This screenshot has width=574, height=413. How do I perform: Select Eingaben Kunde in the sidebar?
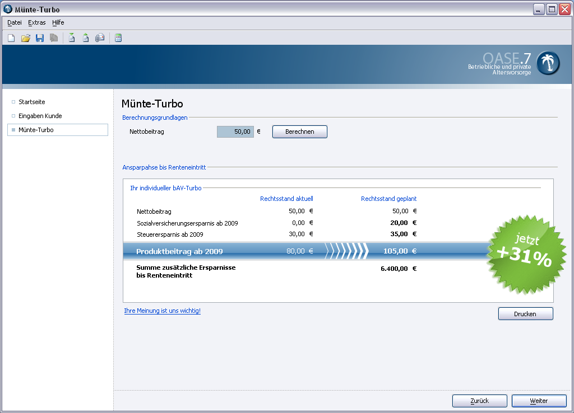click(40, 116)
